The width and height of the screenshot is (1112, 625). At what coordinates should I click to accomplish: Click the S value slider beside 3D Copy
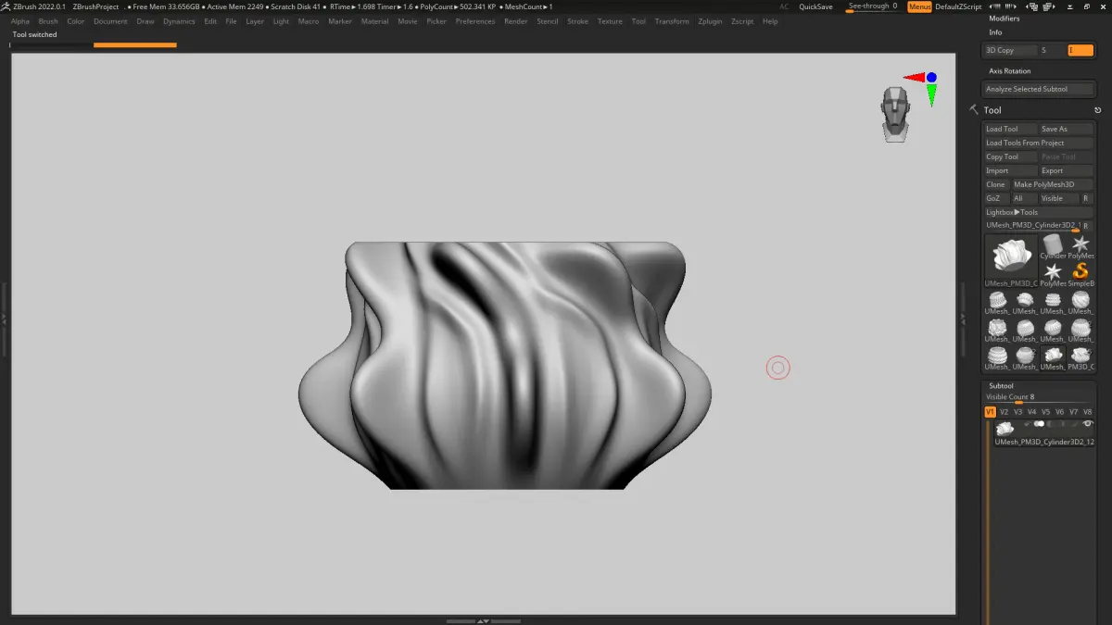click(1052, 50)
